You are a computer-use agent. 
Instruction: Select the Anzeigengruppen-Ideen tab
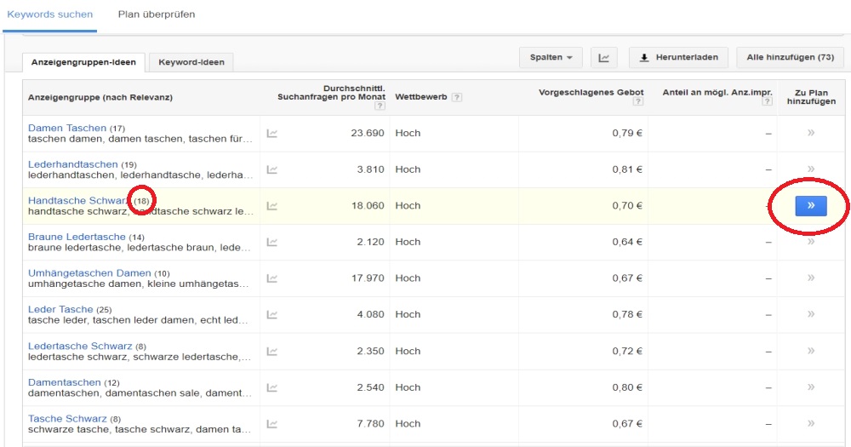[83, 62]
